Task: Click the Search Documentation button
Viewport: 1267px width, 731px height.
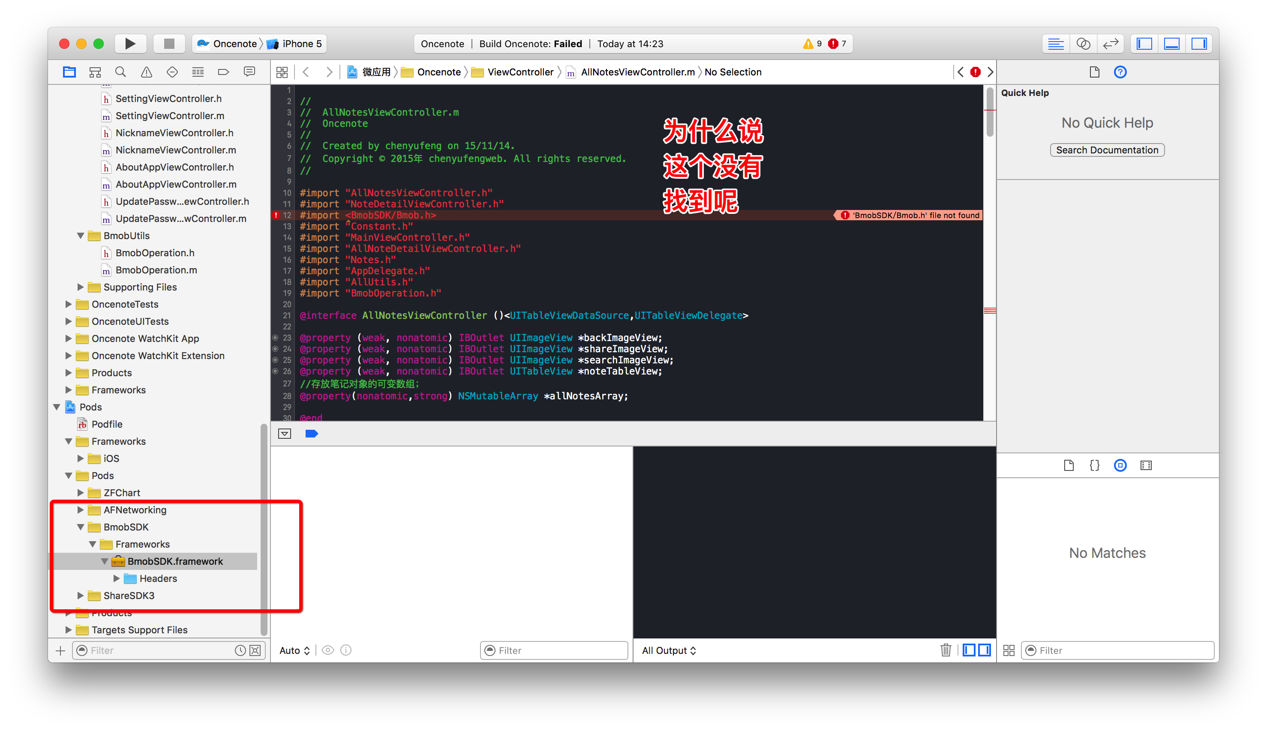Action: 1107,150
